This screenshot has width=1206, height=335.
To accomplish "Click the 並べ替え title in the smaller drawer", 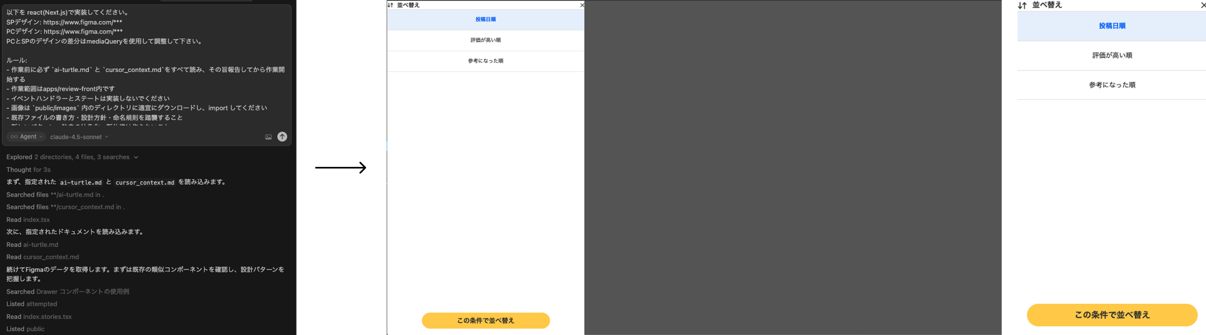I will [x=408, y=5].
